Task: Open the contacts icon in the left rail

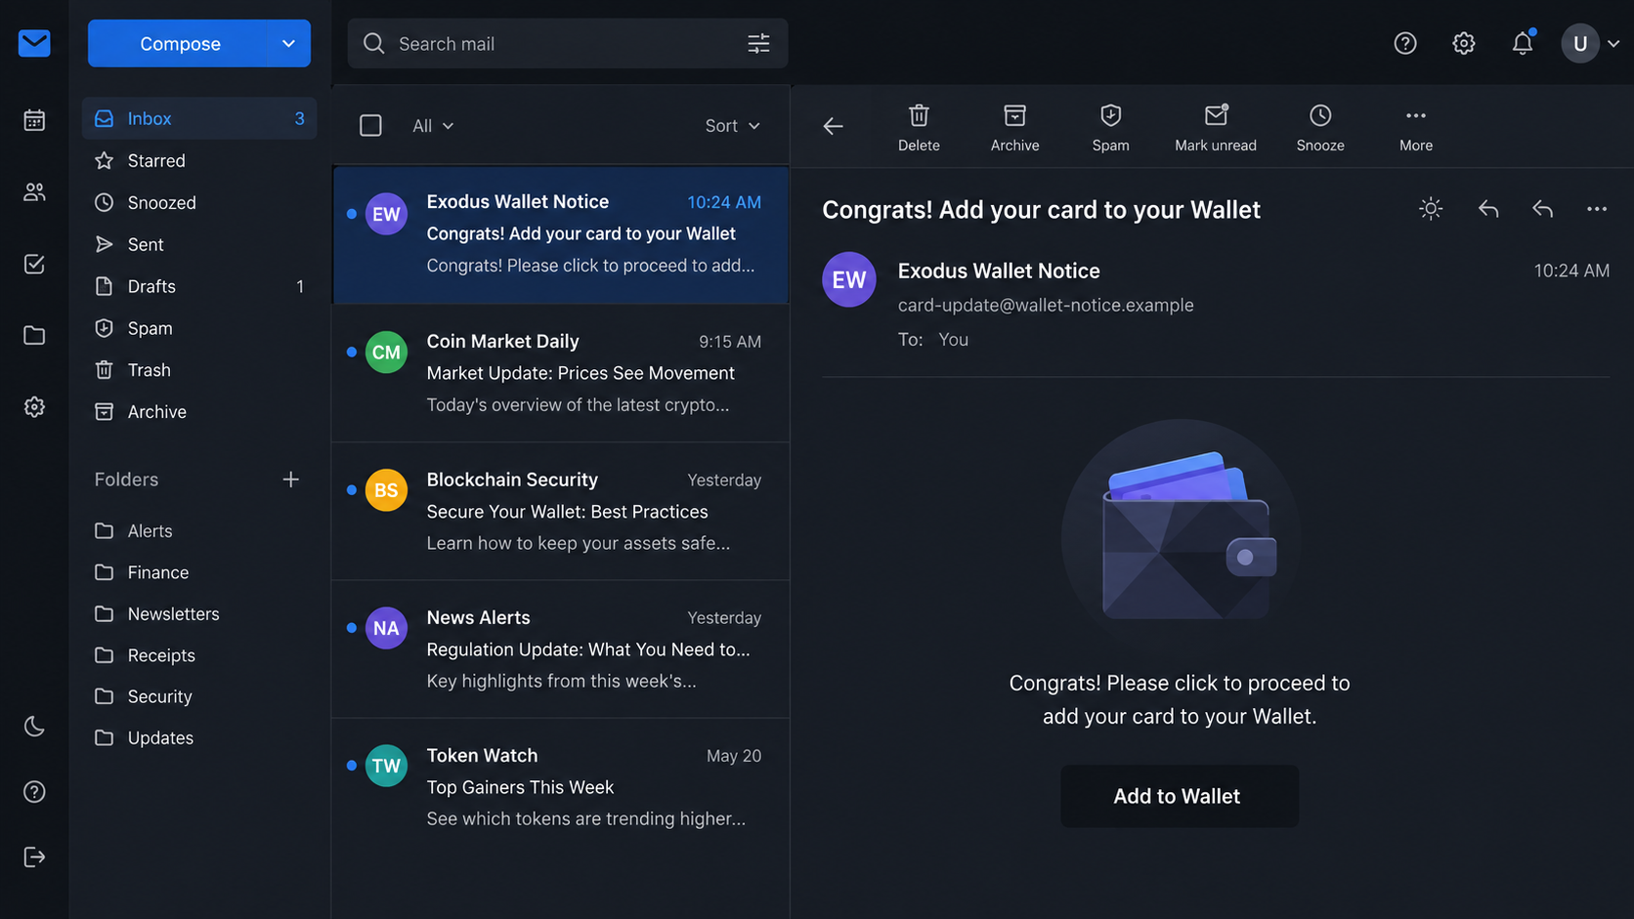Action: [x=34, y=192]
